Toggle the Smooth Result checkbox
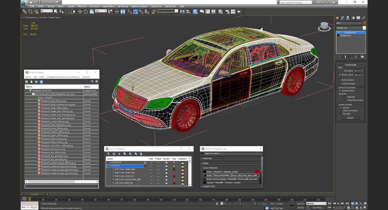Viewport: 388px width, 210px height. pyautogui.click(x=340, y=91)
